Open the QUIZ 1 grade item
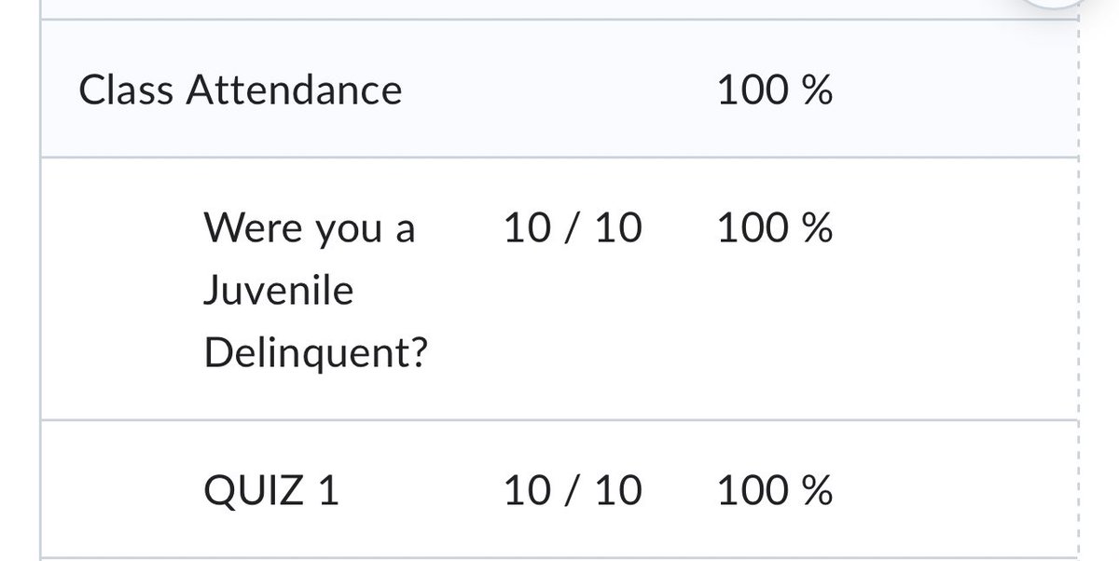This screenshot has height=561, width=1119. tap(270, 491)
